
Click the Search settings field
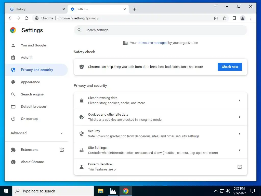pyautogui.click(x=161, y=30)
